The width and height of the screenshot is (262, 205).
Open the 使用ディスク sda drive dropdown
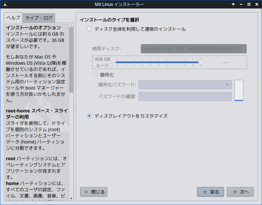pyautogui.click(x=193, y=49)
